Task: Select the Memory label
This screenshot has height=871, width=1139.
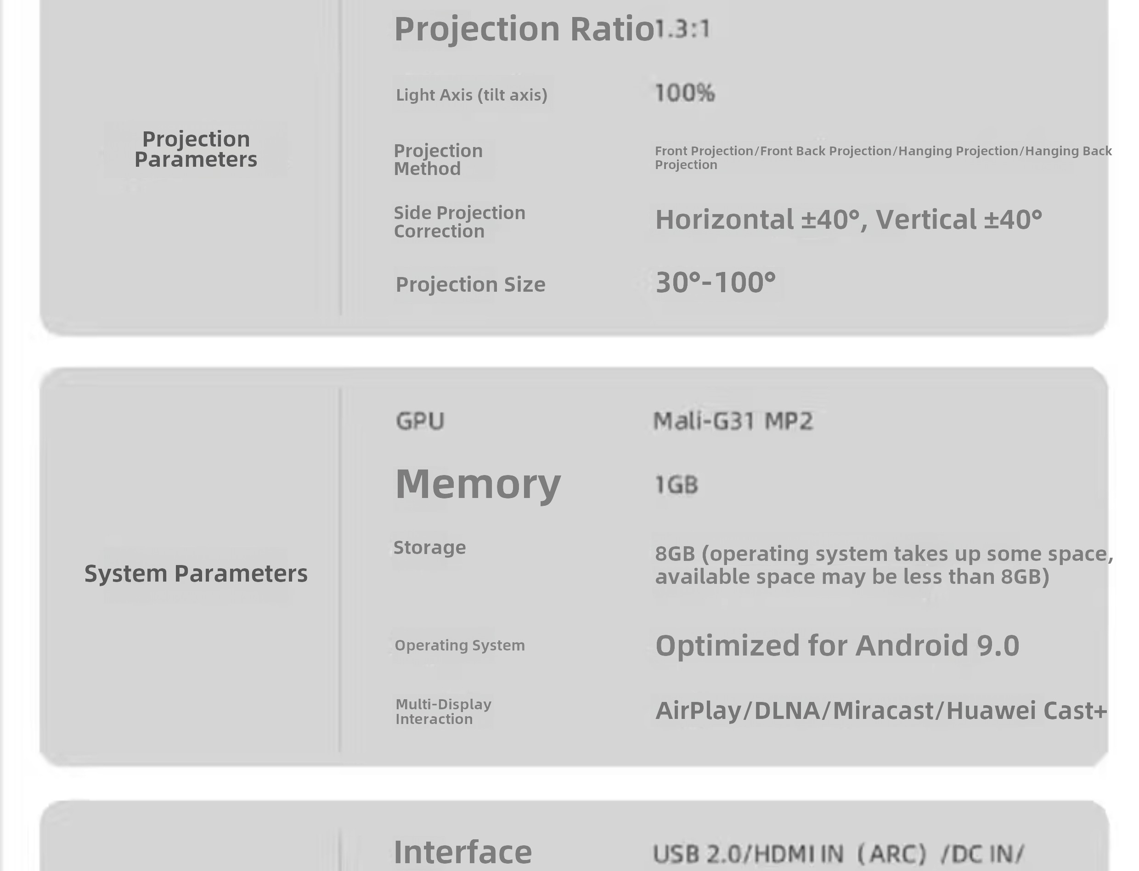Action: click(477, 484)
